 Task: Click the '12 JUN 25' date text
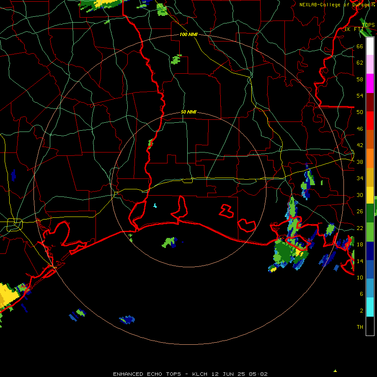click(x=228, y=374)
